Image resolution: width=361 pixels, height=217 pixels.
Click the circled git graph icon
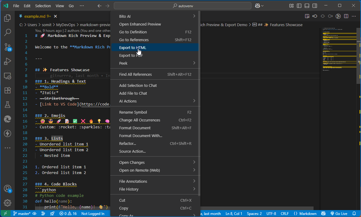pos(338,16)
